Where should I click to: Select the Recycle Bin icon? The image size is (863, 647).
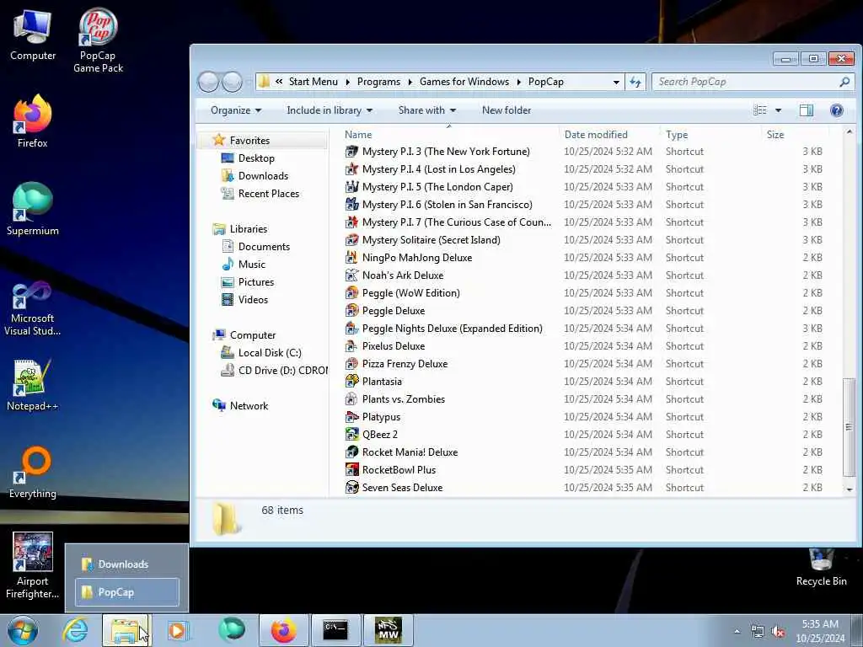pyautogui.click(x=821, y=568)
